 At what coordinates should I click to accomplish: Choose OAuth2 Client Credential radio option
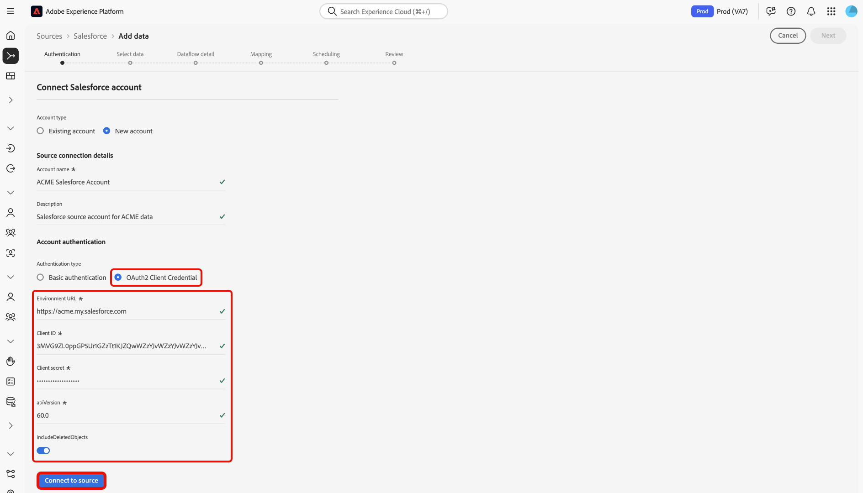pyautogui.click(x=118, y=278)
